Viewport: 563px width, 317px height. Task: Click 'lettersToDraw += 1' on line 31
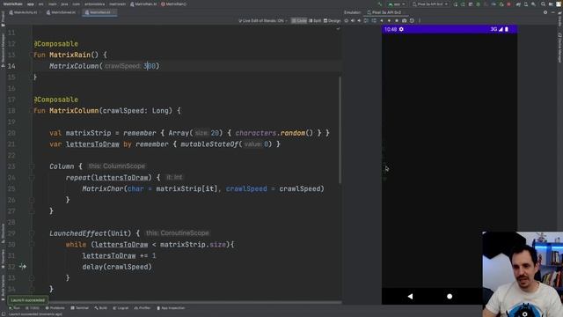click(x=120, y=255)
